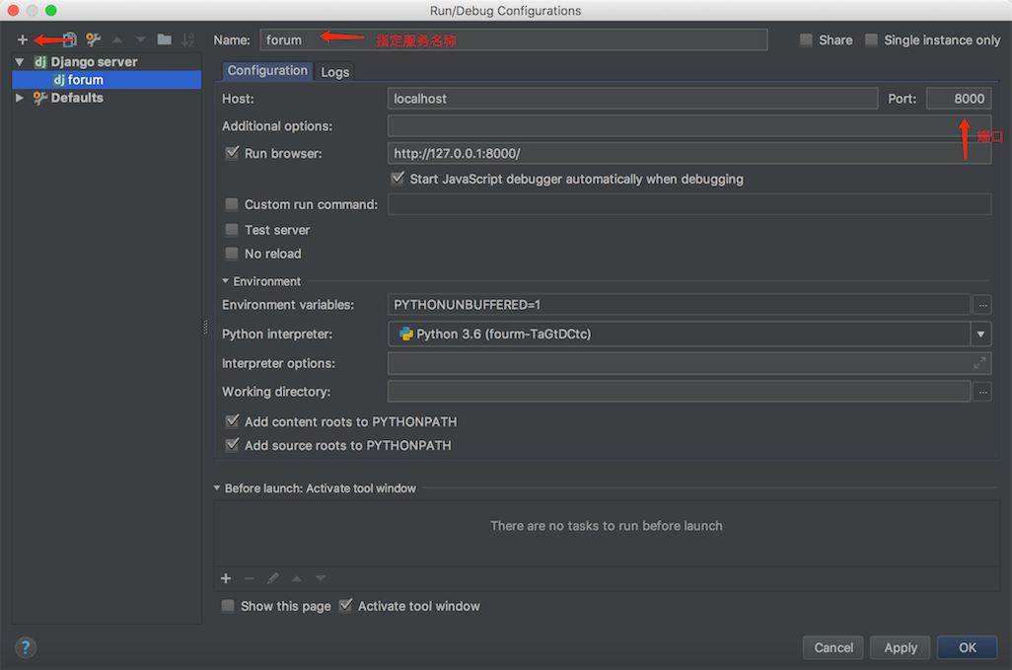Click the Name input field
Viewport: 1012px width, 670px height.
[514, 40]
